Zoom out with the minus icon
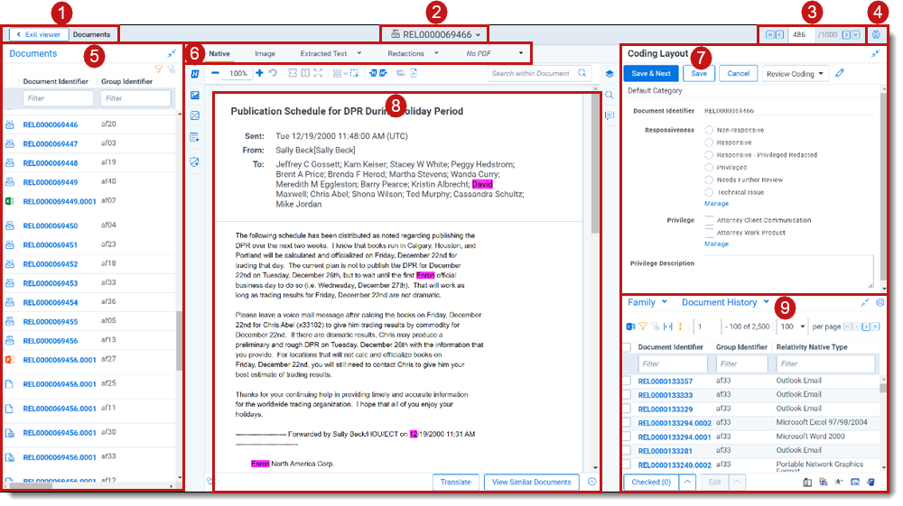Viewport: 903px width, 506px height. pos(215,73)
